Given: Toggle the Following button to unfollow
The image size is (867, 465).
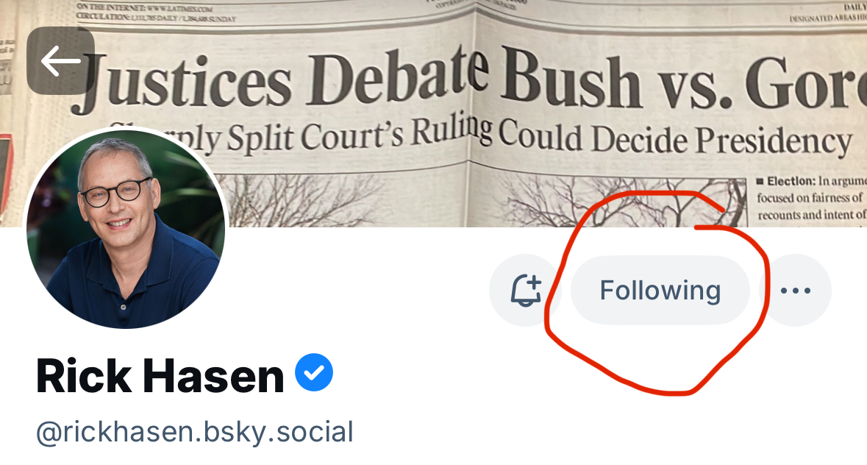Looking at the screenshot, I should tap(660, 291).
